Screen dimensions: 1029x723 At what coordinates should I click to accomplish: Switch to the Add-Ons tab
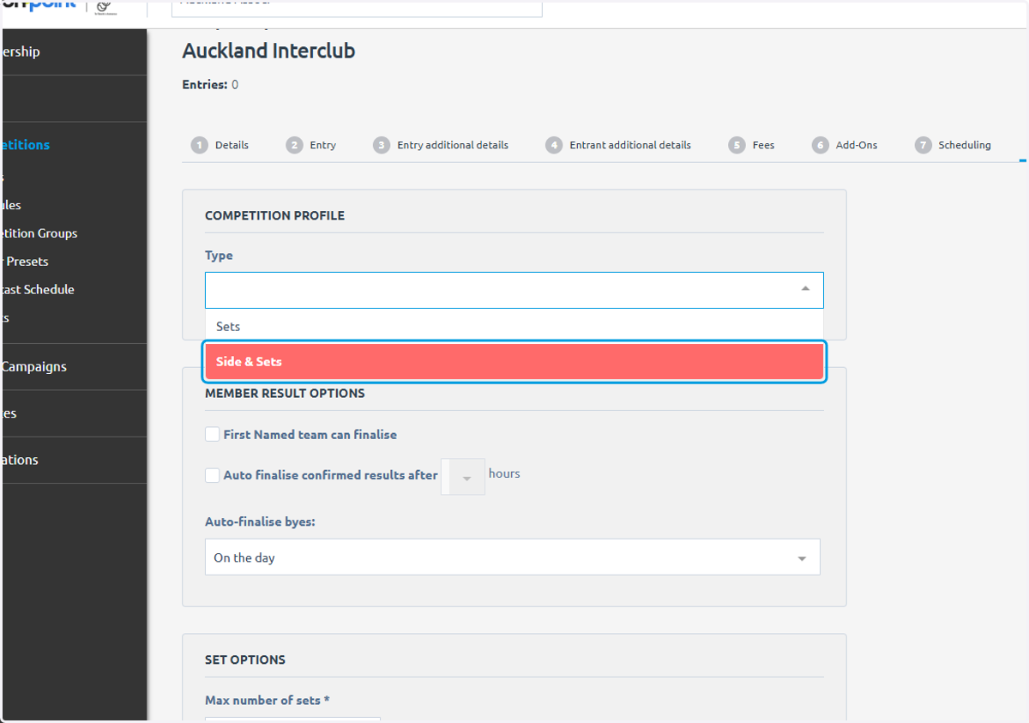(x=857, y=145)
